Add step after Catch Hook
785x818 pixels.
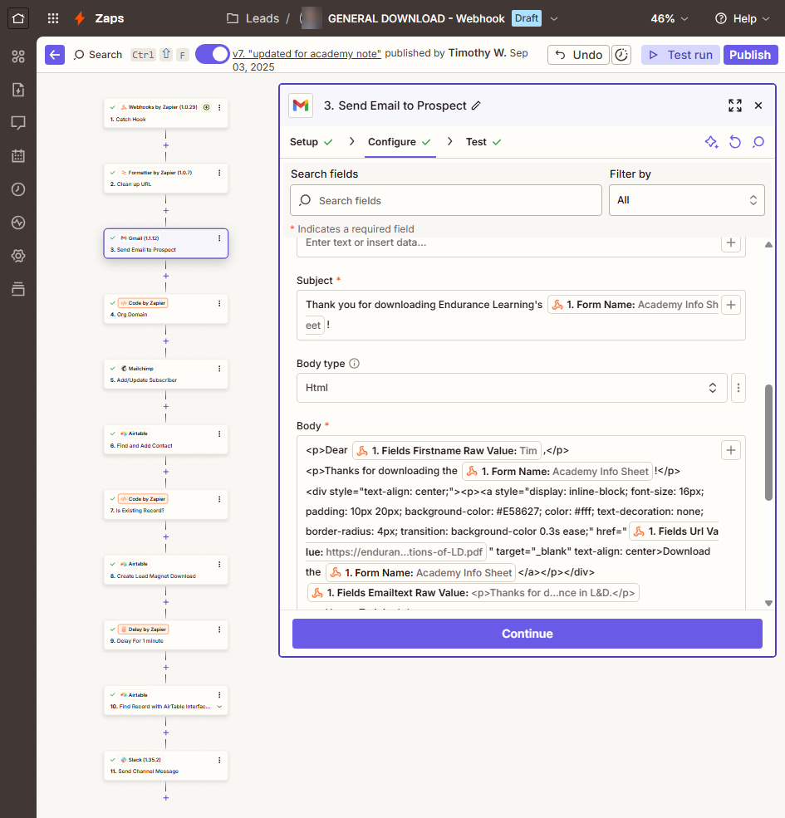pos(166,145)
